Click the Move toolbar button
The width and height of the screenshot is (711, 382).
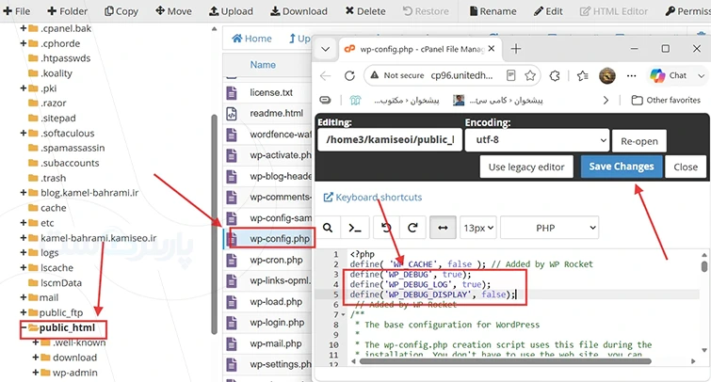click(173, 11)
